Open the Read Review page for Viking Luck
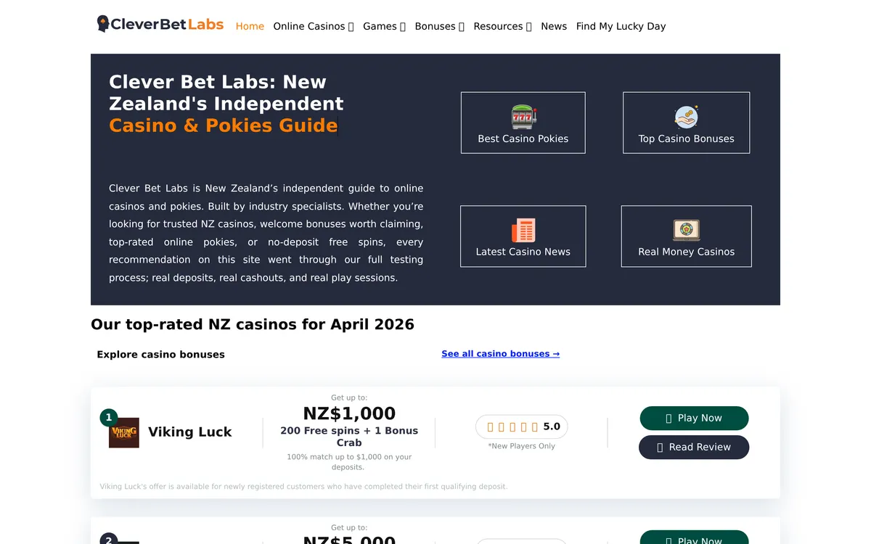This screenshot has width=871, height=544. (694, 447)
